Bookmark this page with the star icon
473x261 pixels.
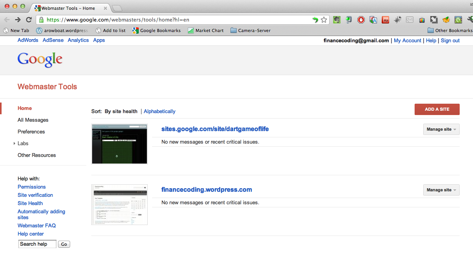point(324,20)
